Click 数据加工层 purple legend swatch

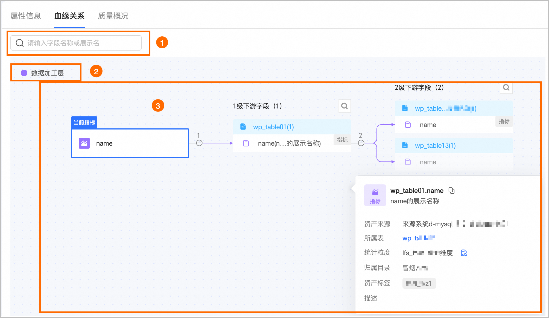(x=24, y=73)
